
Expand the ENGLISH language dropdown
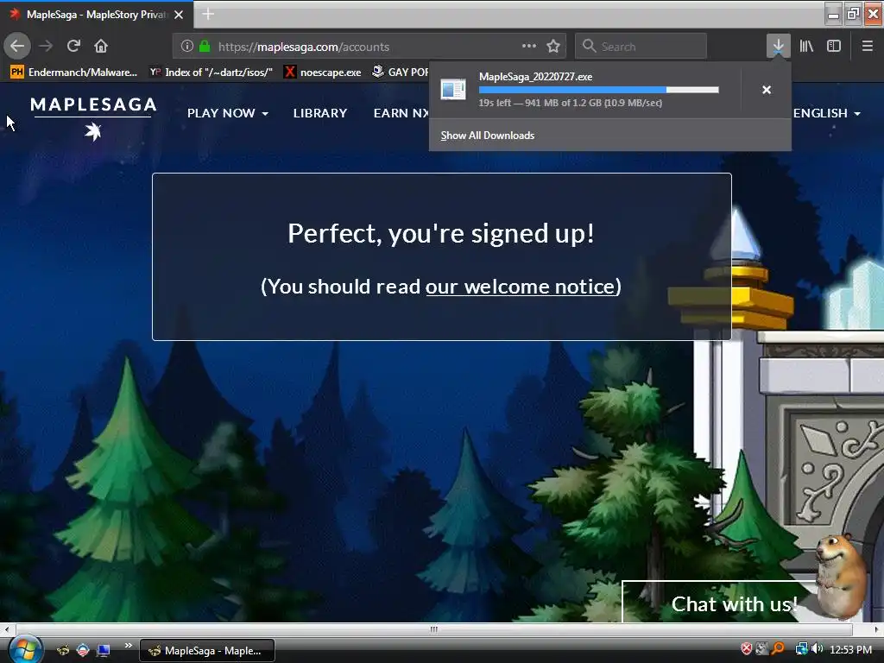pos(827,113)
